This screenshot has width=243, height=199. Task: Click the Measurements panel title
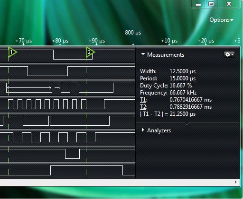pyautogui.click(x=166, y=55)
